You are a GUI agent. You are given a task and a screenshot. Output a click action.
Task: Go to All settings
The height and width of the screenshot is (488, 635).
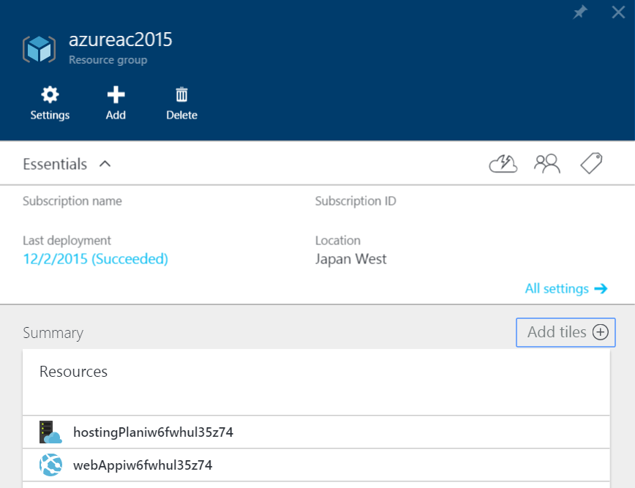[x=566, y=288]
